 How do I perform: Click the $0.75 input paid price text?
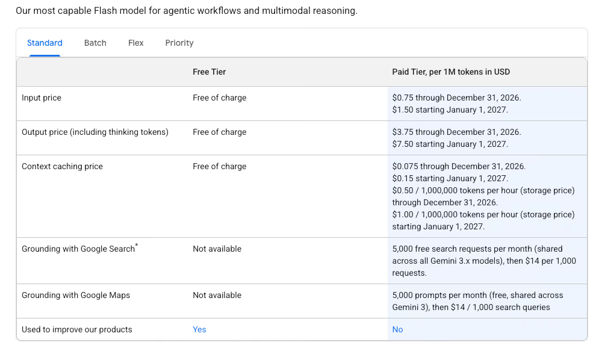pos(456,98)
